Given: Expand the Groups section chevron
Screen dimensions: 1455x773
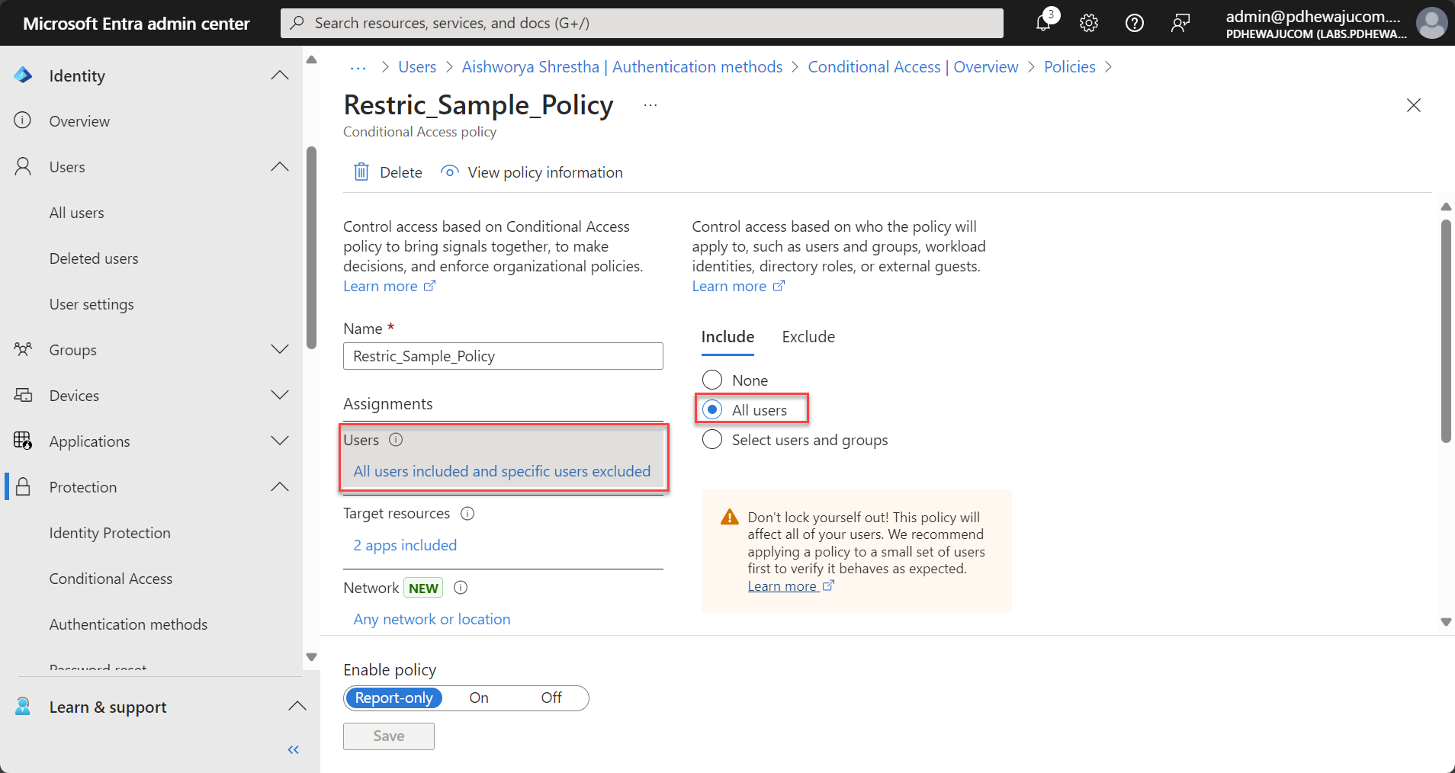Looking at the screenshot, I should (280, 349).
